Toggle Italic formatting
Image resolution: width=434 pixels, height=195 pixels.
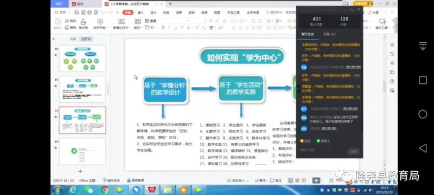click(169, 27)
